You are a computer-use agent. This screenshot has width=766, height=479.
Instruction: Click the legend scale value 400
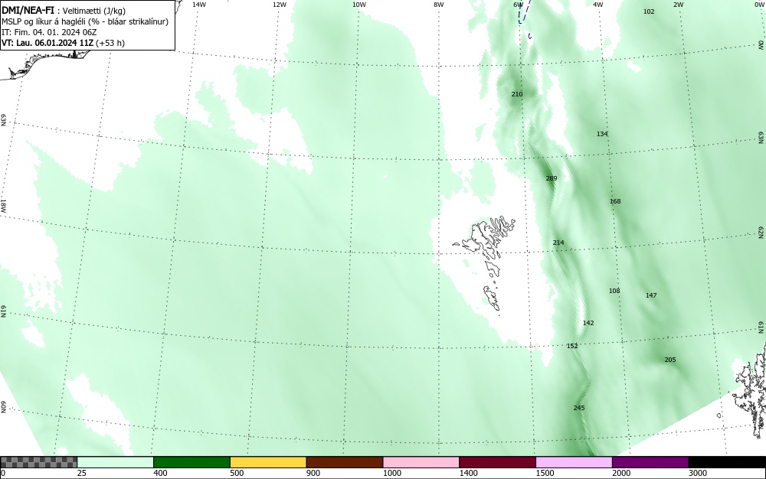point(160,473)
